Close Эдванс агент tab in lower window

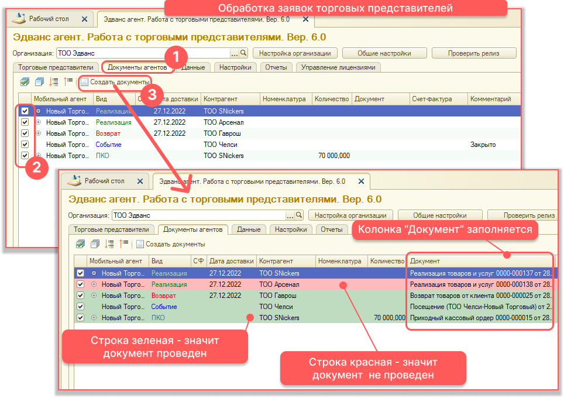click(361, 181)
